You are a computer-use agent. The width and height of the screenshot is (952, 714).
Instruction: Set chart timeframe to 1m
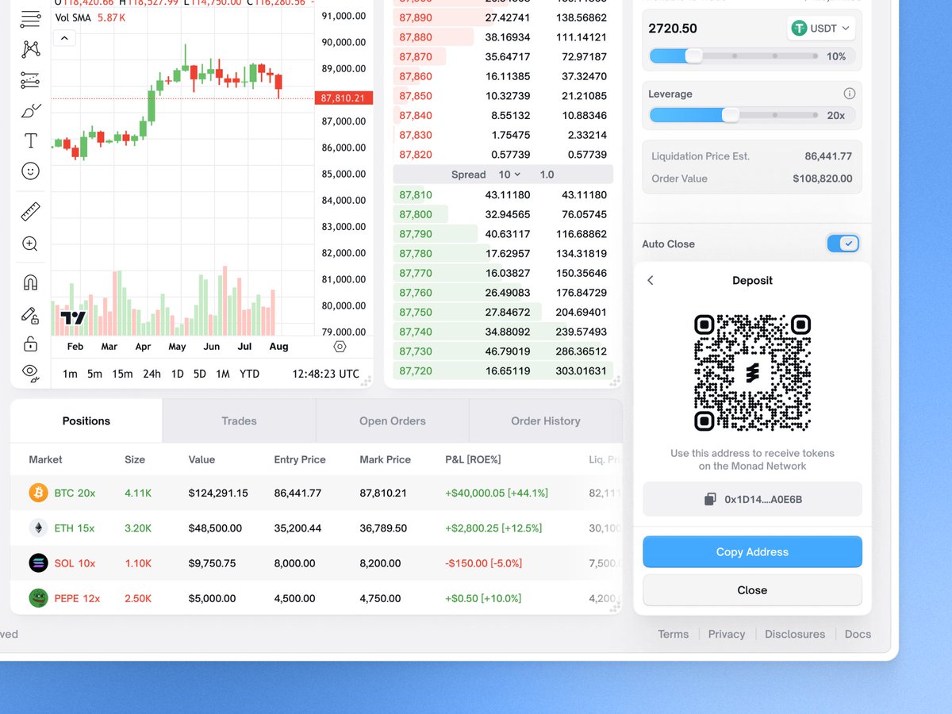tap(70, 374)
